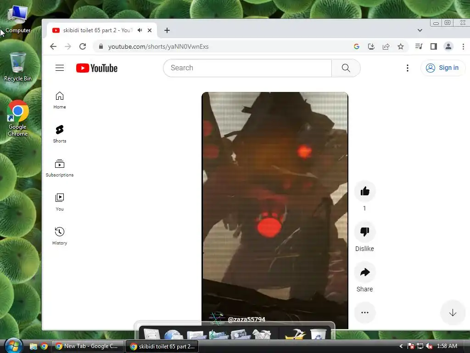Select the skibidi toilet taskbar button
The image size is (470, 353).
coord(162,347)
